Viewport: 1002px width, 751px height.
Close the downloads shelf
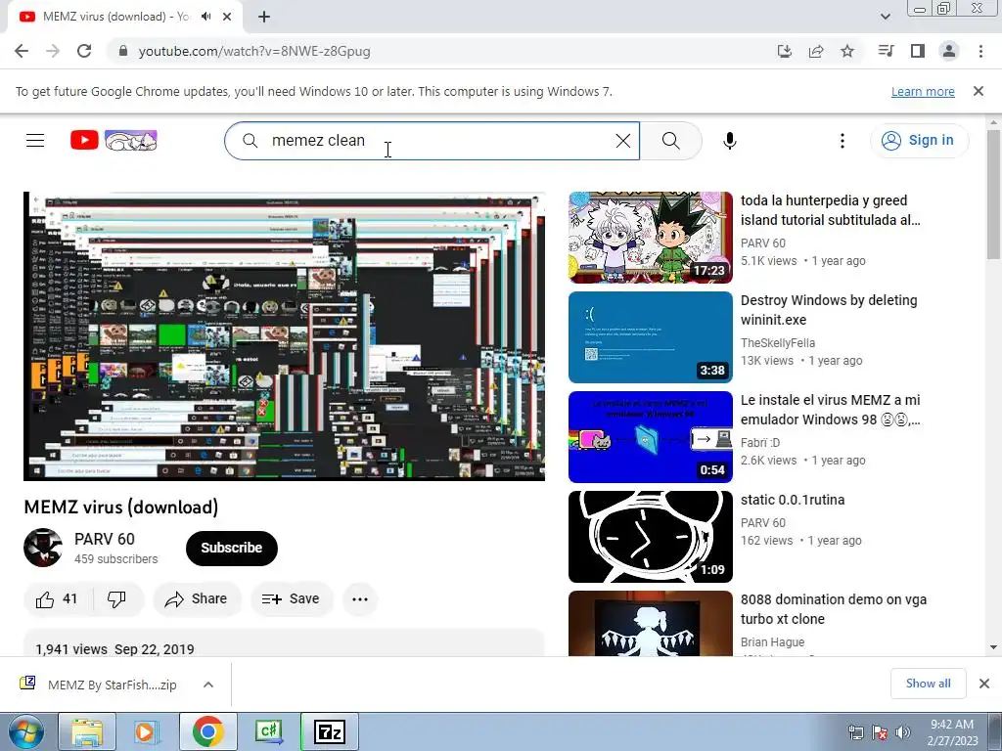(x=984, y=684)
